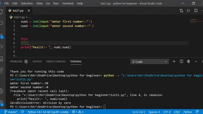Open Remote Explorer in activity bar

[1, 59]
